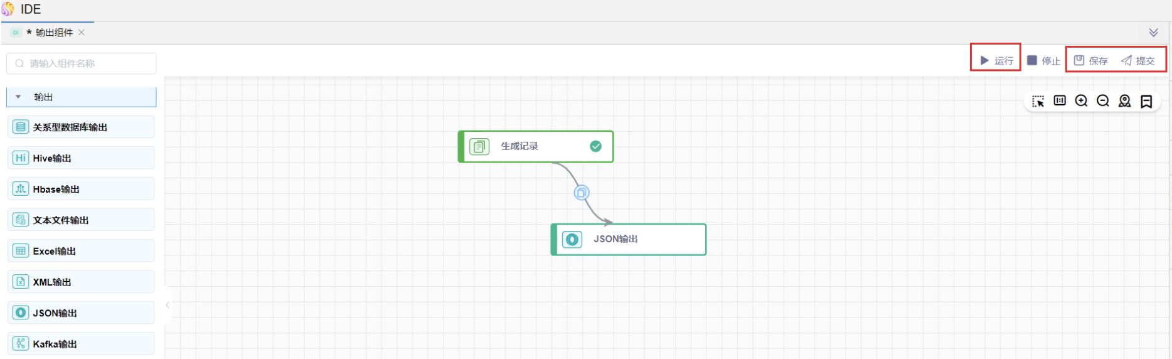The image size is (1172, 359).
Task: Click the locate/center canvas icon
Action: 1125,101
